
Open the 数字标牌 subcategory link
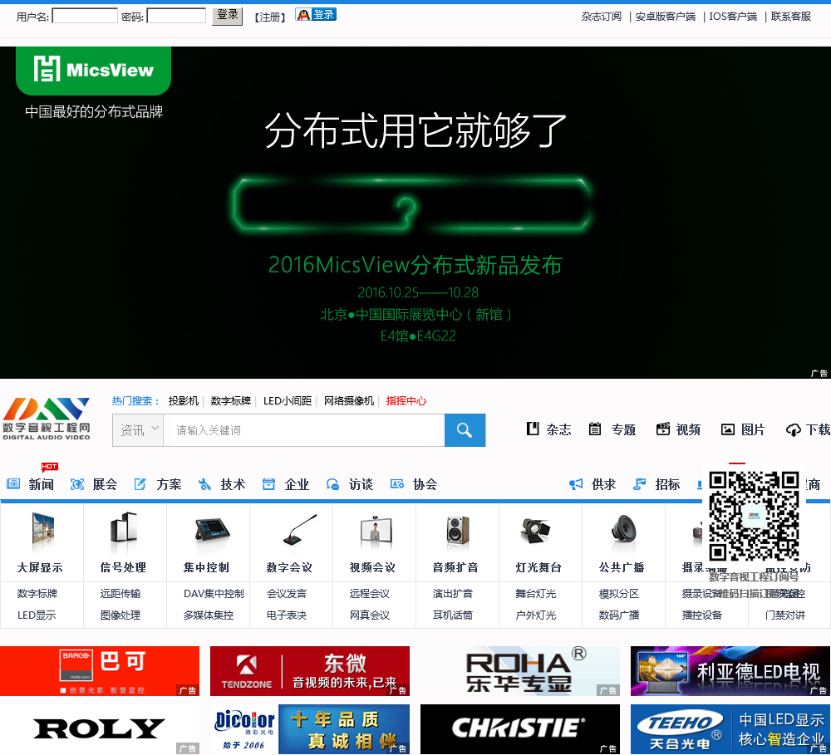[37, 593]
